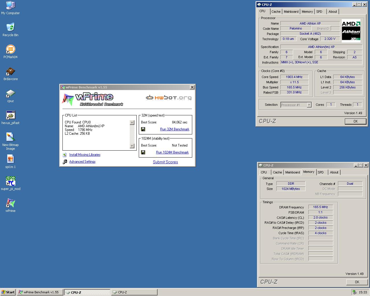Viewport: 370px width, 296px height.
Task: Switch to second CPU-Z taskbar button
Action: (x=134, y=292)
